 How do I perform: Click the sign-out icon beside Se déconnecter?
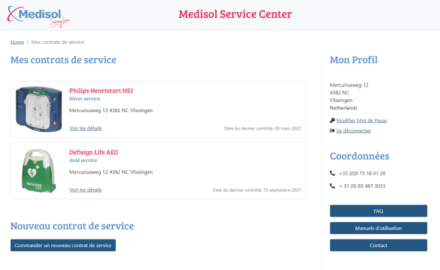(332, 131)
